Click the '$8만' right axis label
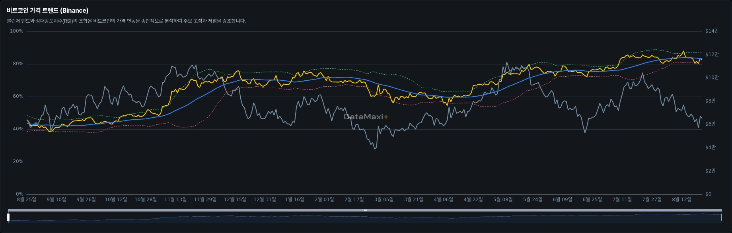This screenshot has width=732, height=233. pyautogui.click(x=711, y=101)
